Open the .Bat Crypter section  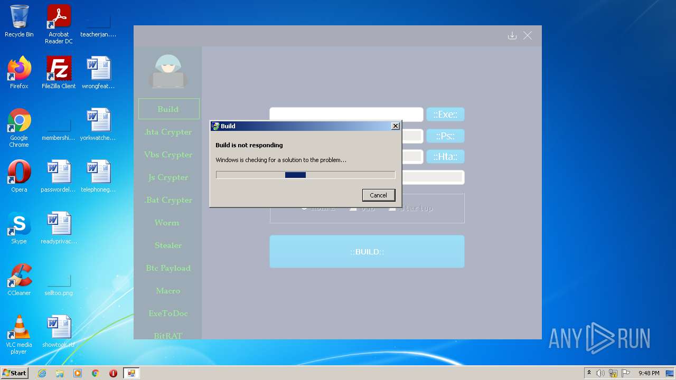point(168,200)
